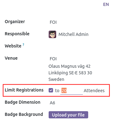Switch language with the EN button

point(106,4)
